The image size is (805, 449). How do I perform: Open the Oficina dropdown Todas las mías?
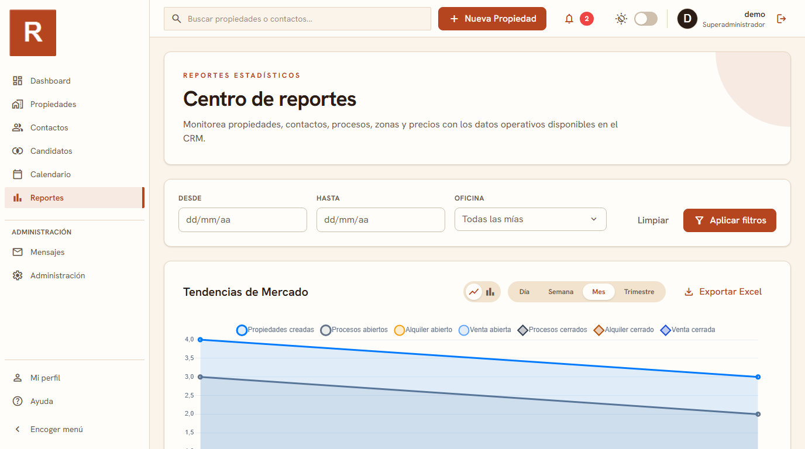[x=531, y=219]
